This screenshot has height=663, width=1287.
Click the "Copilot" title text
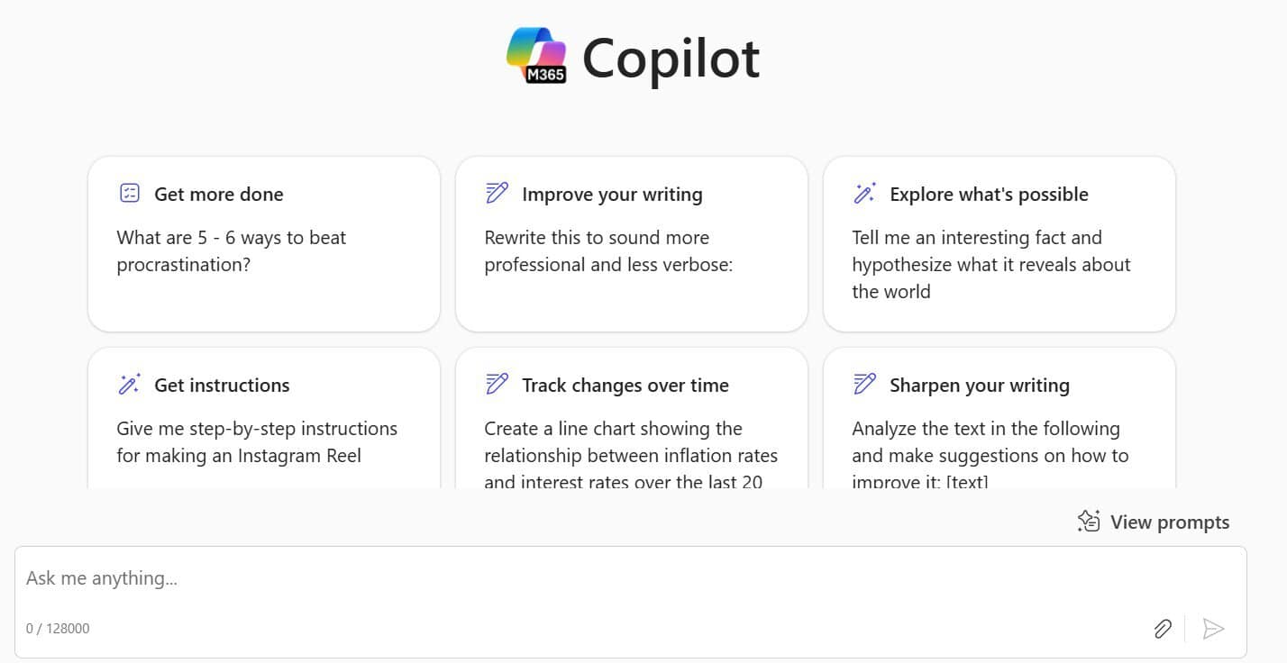click(671, 57)
